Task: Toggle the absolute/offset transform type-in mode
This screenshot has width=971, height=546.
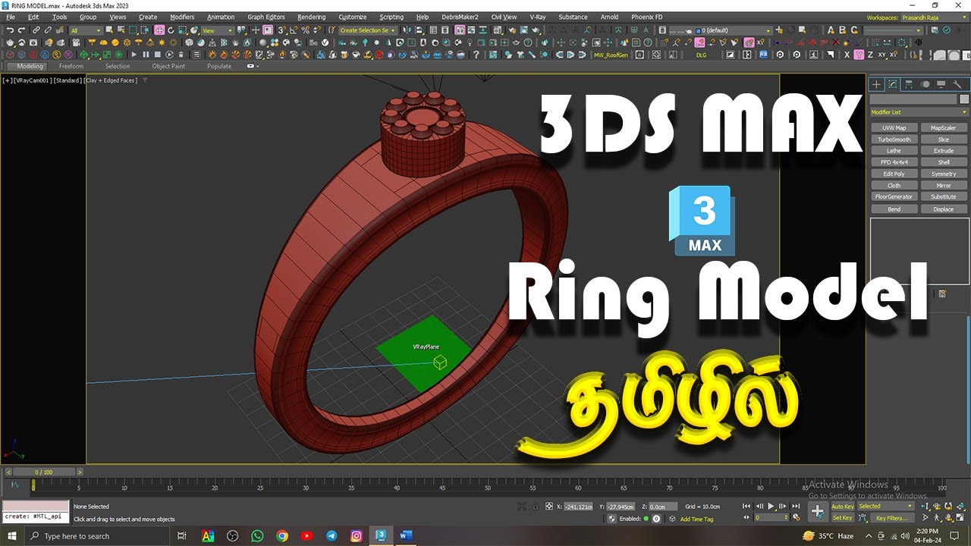Action: (x=549, y=506)
